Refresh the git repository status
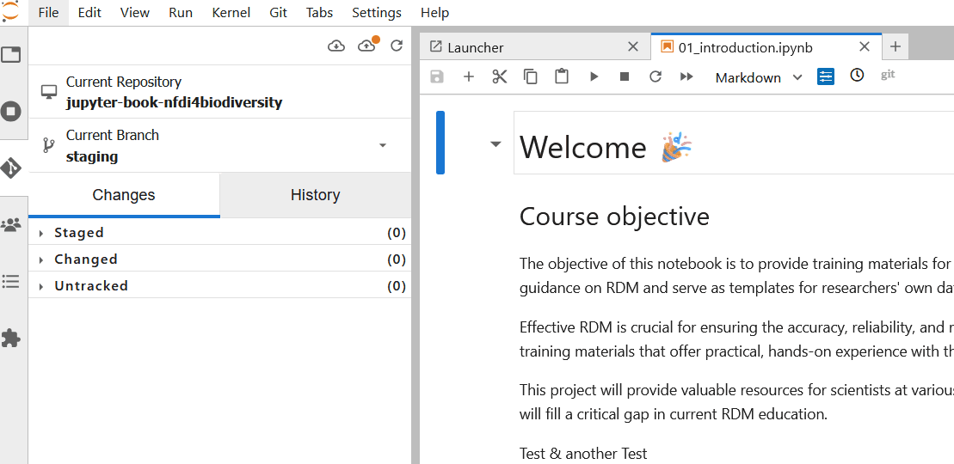This screenshot has height=464, width=954. point(397,46)
